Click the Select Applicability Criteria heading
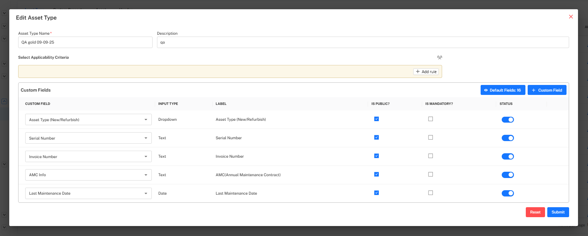The image size is (588, 236). pyautogui.click(x=43, y=57)
